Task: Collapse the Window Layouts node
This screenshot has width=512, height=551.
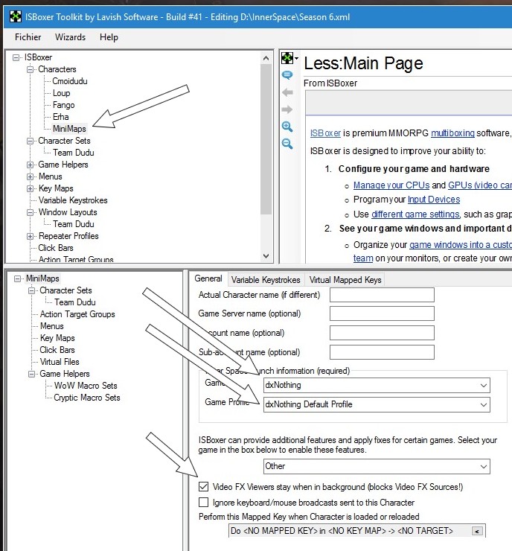Action: [31, 213]
